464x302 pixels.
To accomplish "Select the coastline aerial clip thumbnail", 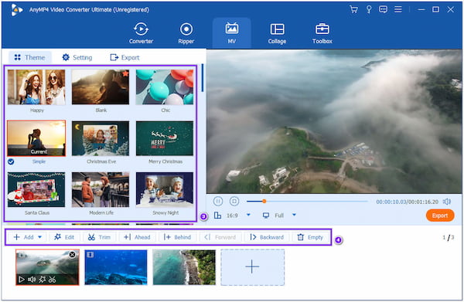I will click(x=184, y=267).
